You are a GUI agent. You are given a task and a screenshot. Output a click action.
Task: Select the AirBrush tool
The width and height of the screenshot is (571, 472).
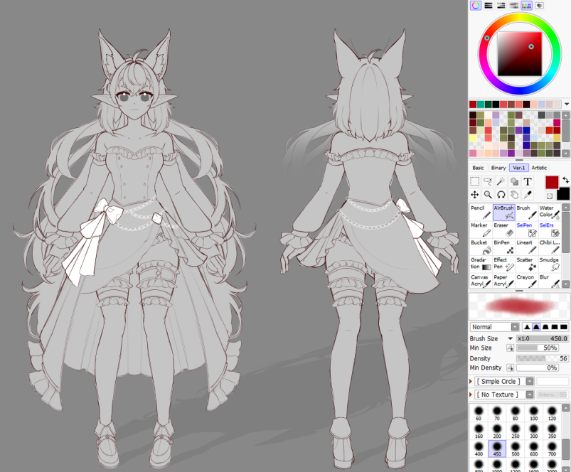[503, 213]
